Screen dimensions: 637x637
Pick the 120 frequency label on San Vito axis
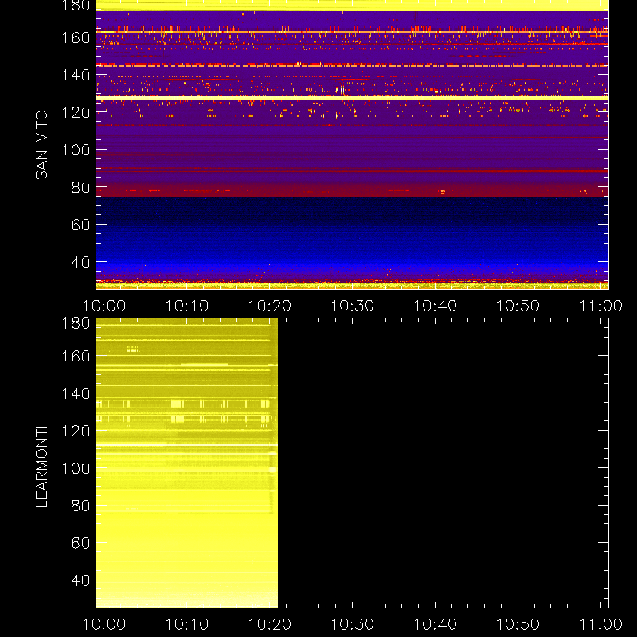tap(76, 112)
